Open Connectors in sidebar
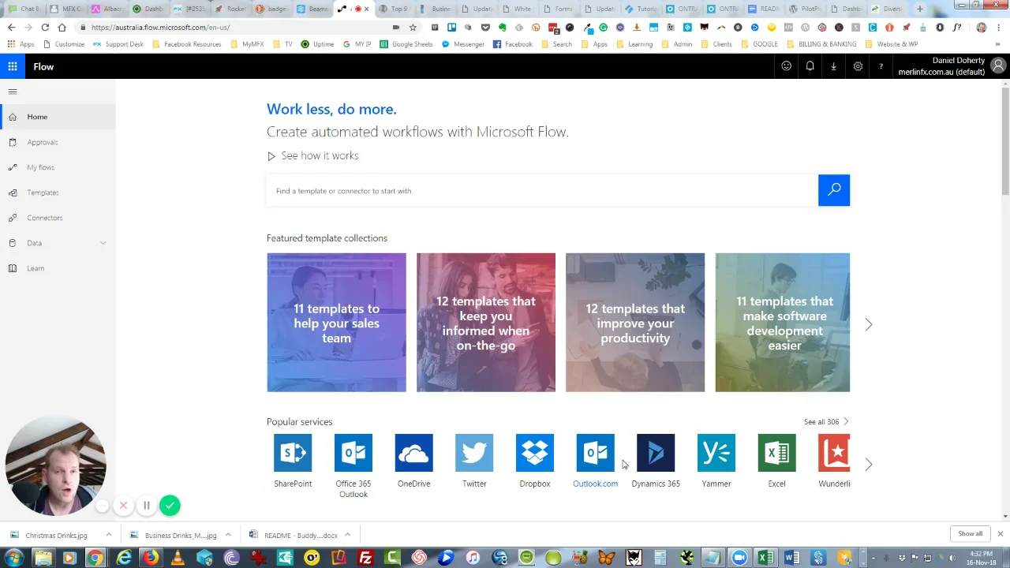The image size is (1010, 568). click(x=58, y=218)
